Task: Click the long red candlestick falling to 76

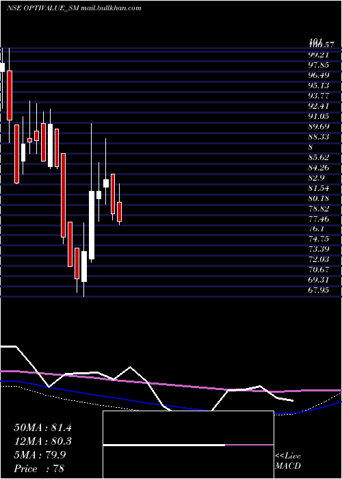Action: click(63, 195)
